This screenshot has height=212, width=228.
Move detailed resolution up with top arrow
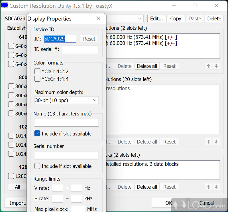tap(209, 66)
